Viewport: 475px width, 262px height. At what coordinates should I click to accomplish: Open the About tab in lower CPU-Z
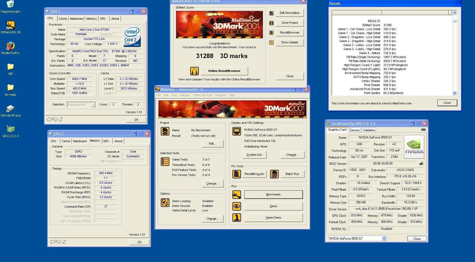click(118, 141)
